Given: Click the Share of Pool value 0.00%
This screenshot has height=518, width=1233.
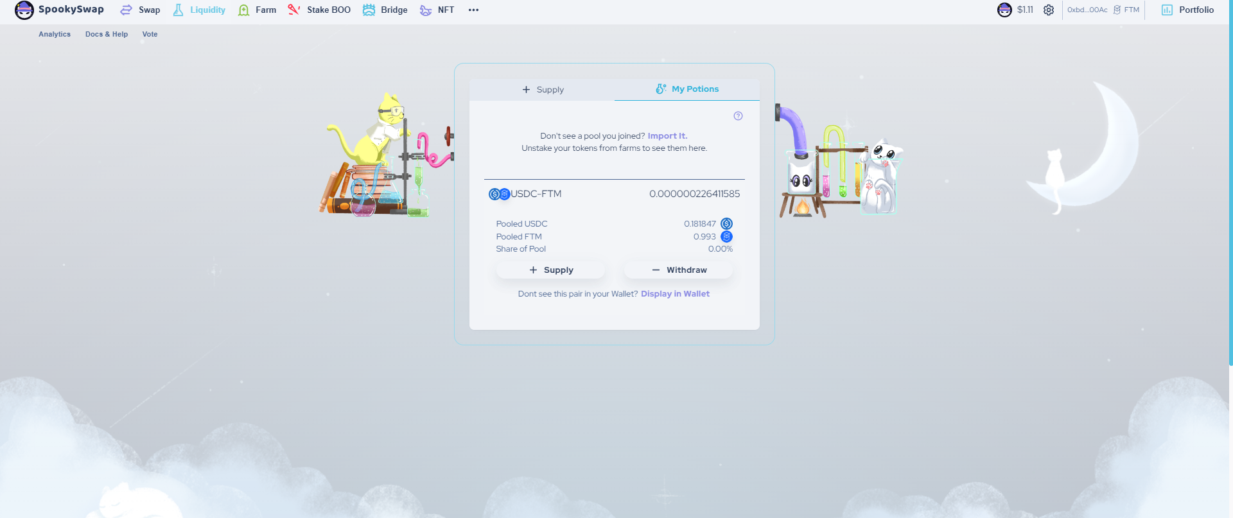Looking at the screenshot, I should coord(721,249).
